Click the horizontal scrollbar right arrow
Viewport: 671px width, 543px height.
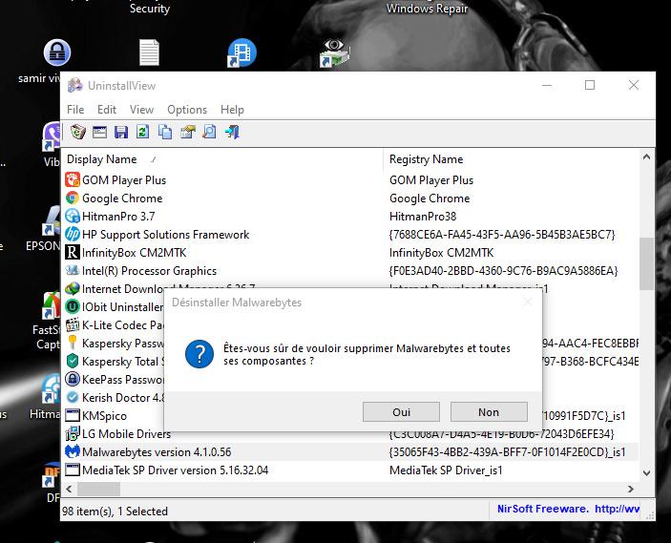click(631, 489)
